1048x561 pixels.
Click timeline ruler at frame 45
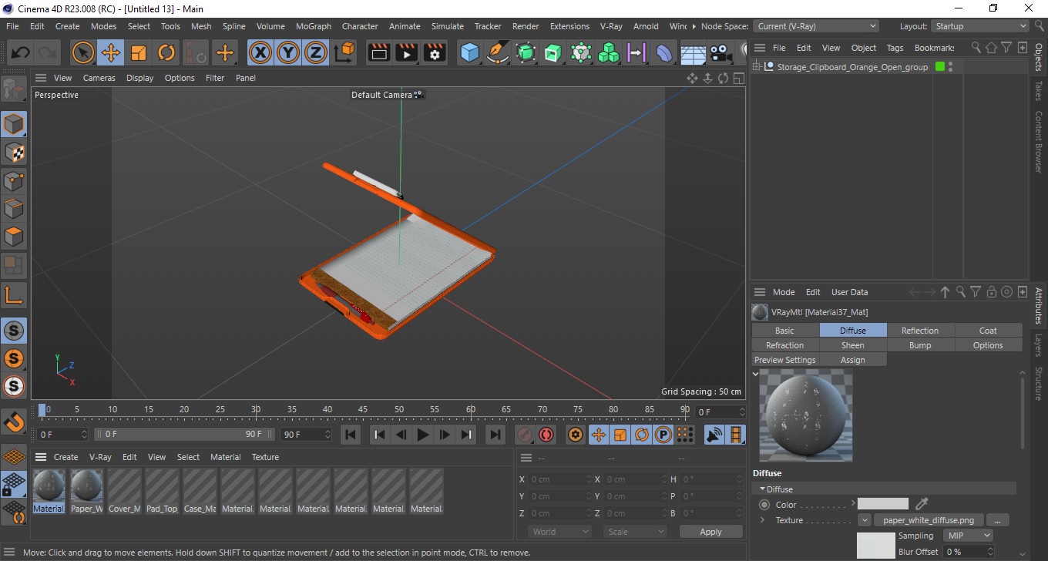pos(363,409)
